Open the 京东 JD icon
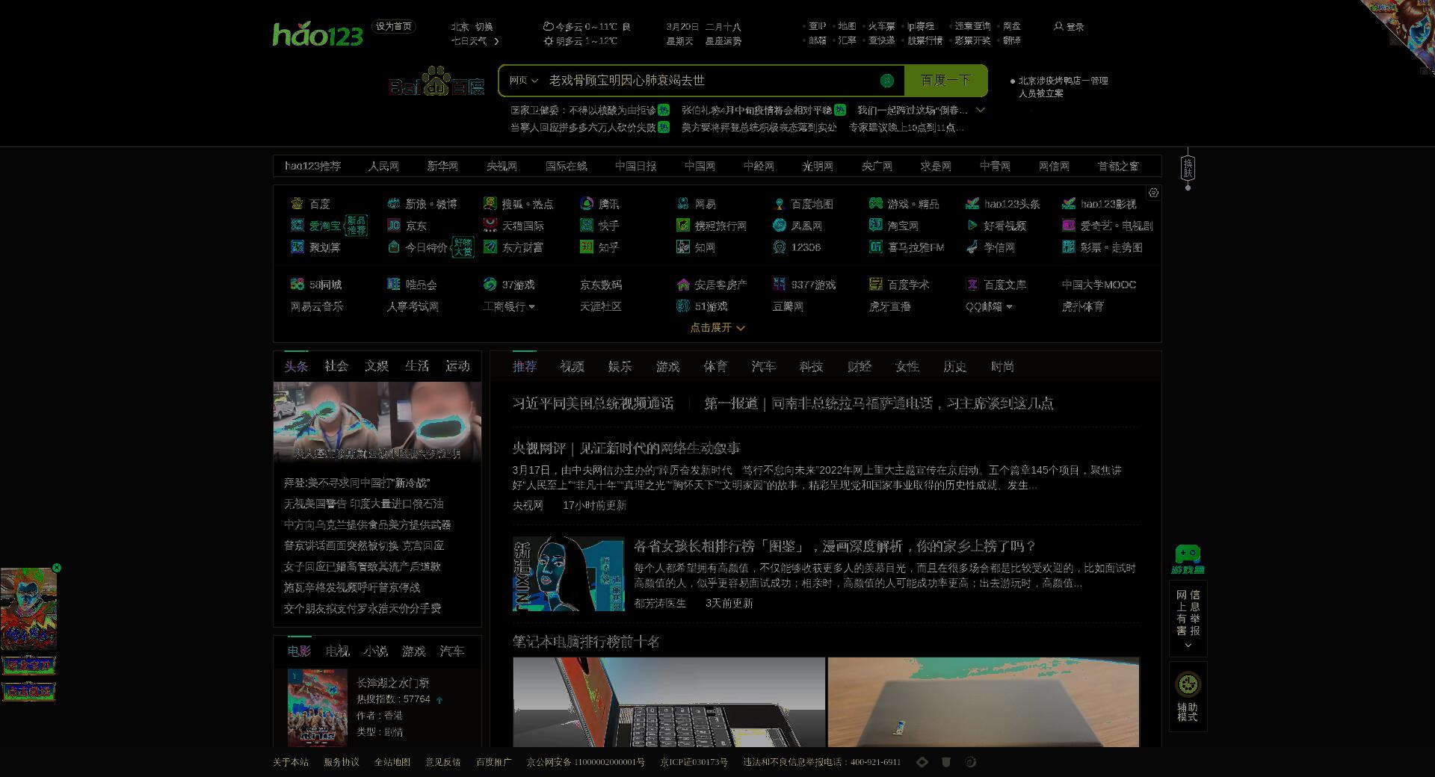Image resolution: width=1435 pixels, height=777 pixels. 393,225
